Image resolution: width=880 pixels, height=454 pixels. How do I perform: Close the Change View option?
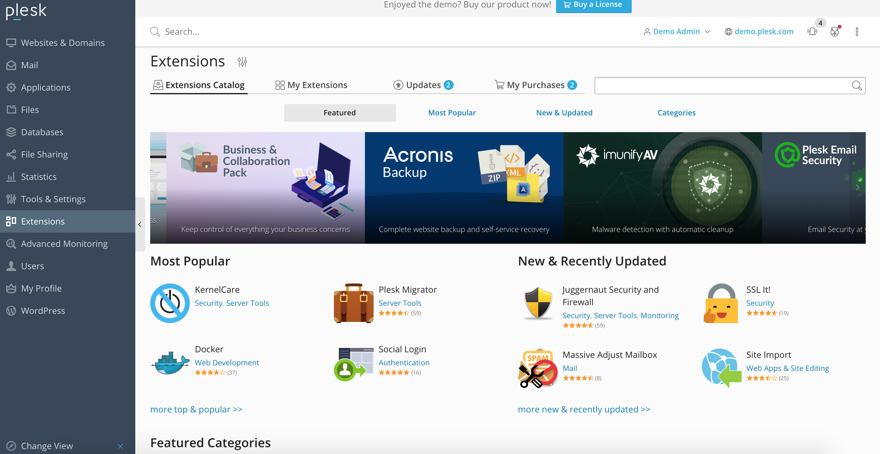point(120,446)
